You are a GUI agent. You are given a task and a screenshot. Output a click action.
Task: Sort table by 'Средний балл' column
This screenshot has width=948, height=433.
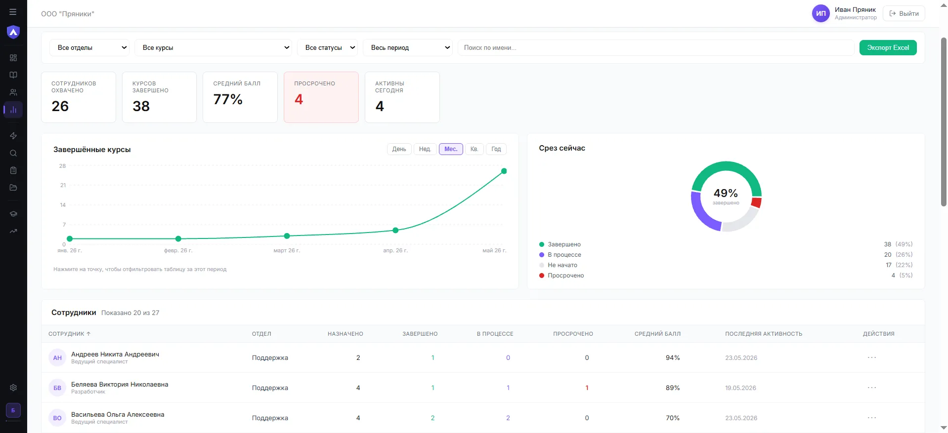[x=657, y=334]
